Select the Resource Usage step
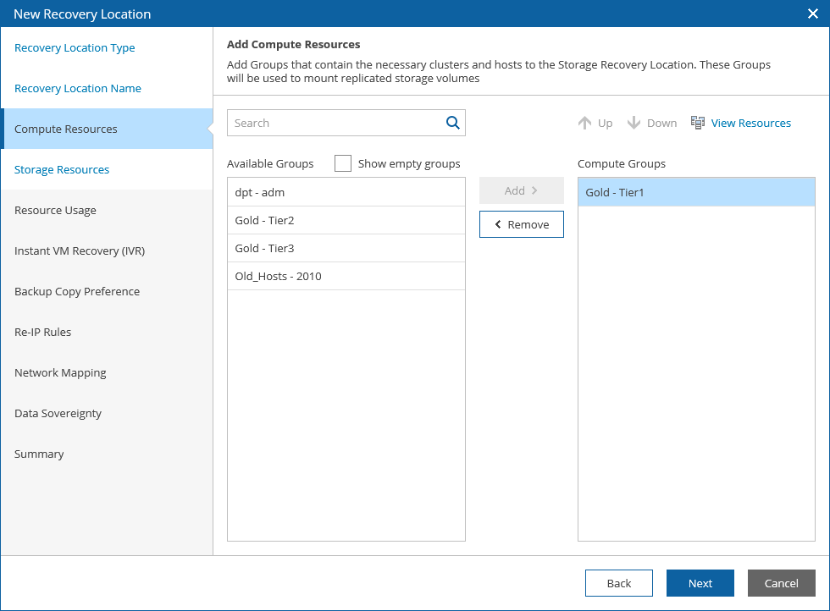Image resolution: width=830 pixels, height=611 pixels. click(x=55, y=211)
